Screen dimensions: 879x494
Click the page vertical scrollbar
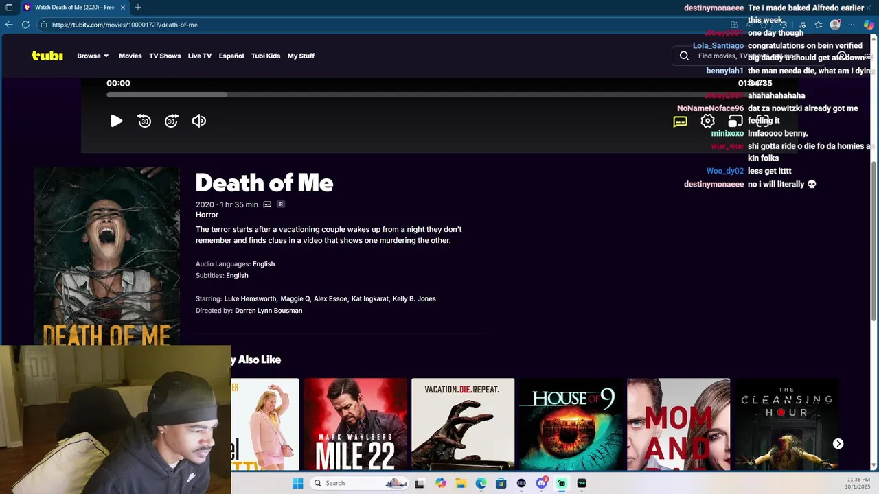[874, 240]
